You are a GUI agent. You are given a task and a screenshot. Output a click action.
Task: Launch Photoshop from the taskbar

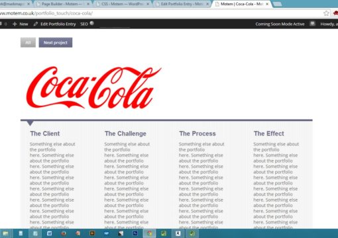coord(135,233)
